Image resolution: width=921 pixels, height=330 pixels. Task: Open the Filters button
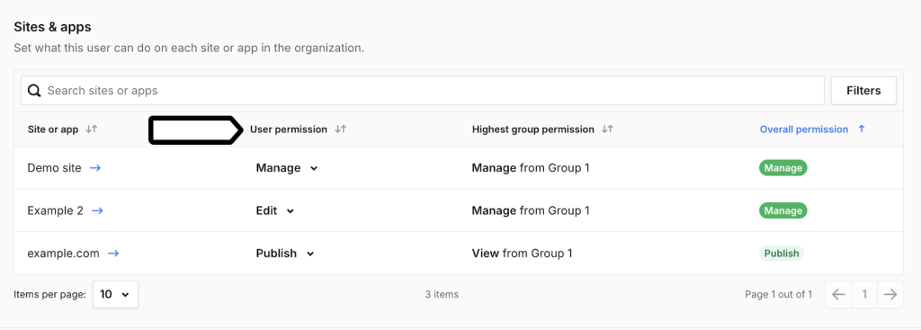tap(863, 91)
